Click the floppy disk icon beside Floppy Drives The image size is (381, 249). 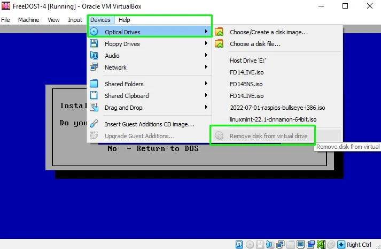point(94,43)
